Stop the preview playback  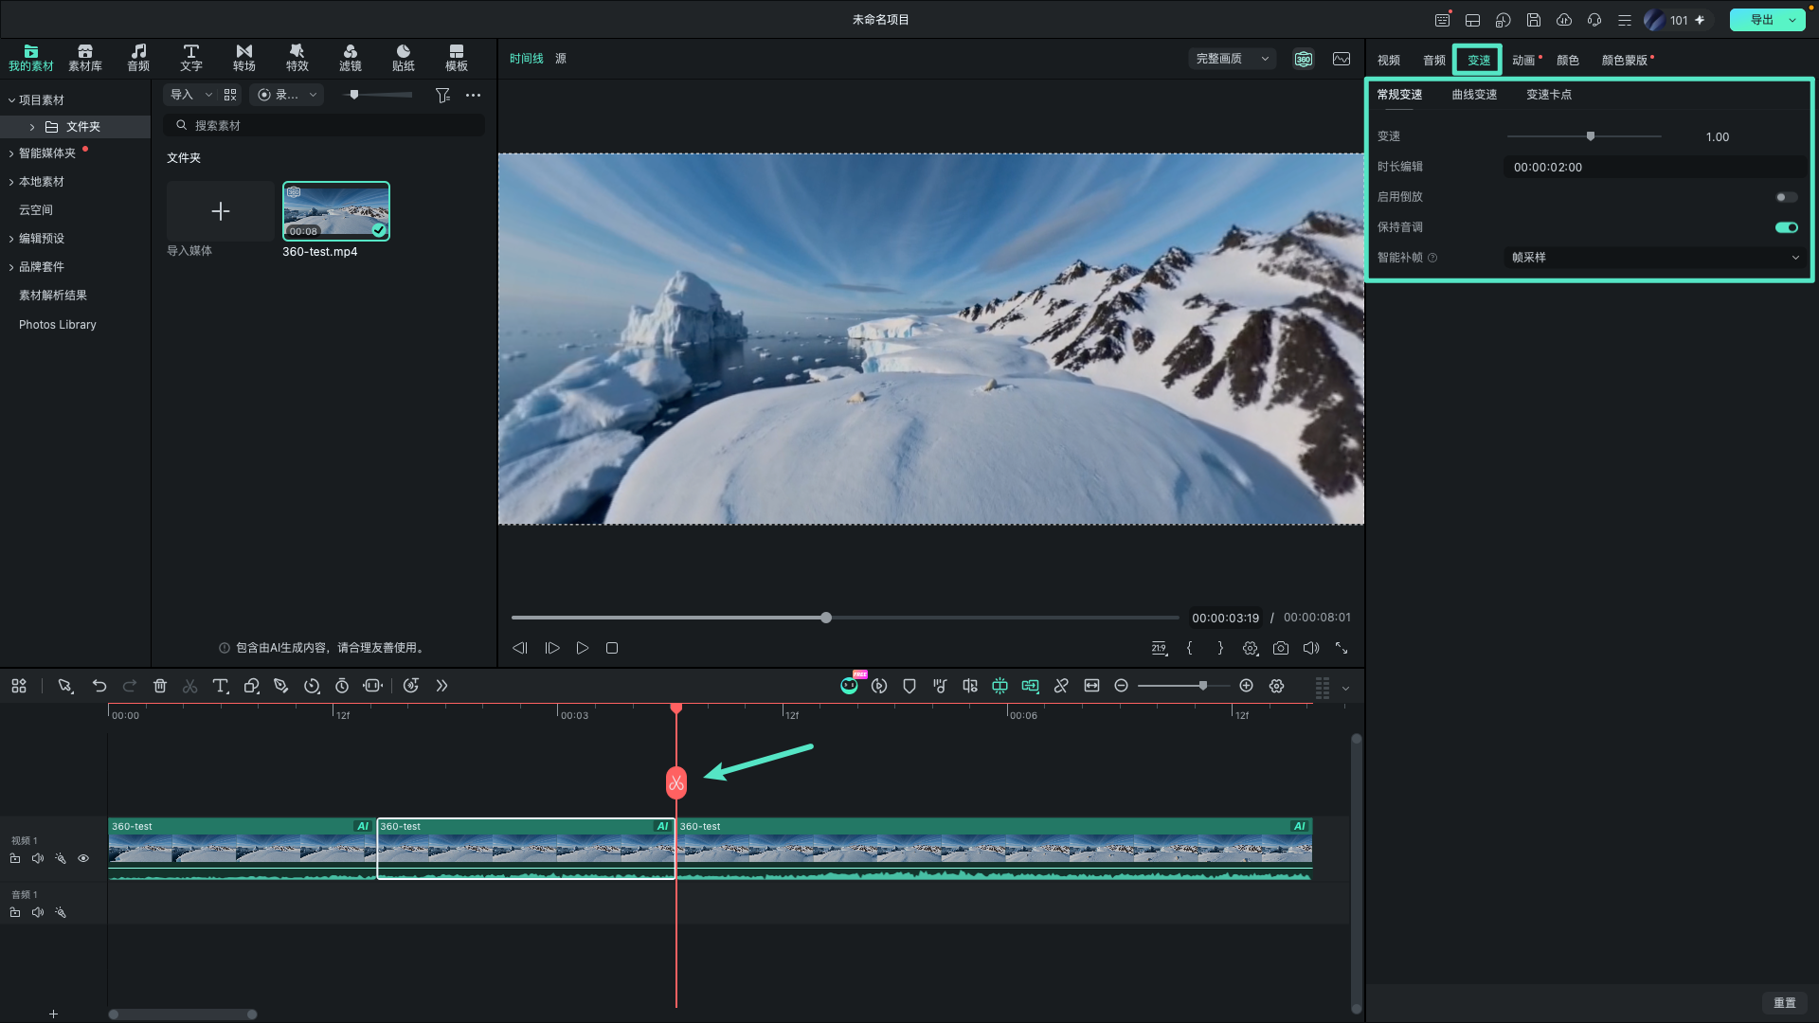tap(612, 648)
